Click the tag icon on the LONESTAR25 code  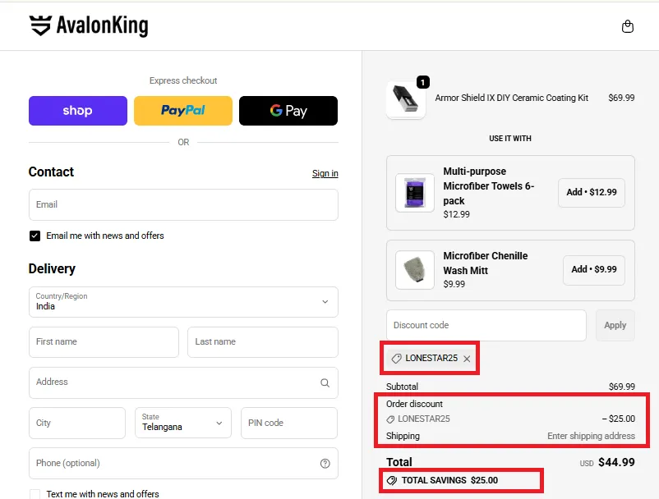pyautogui.click(x=399, y=358)
